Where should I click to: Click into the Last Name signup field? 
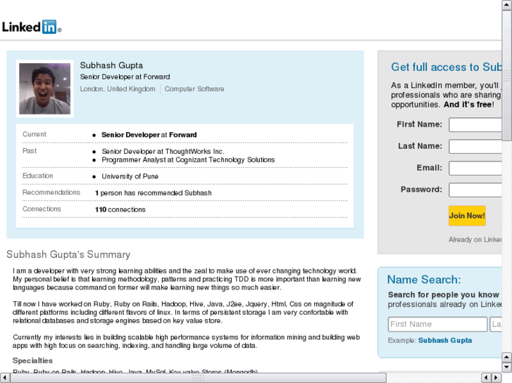click(x=475, y=147)
